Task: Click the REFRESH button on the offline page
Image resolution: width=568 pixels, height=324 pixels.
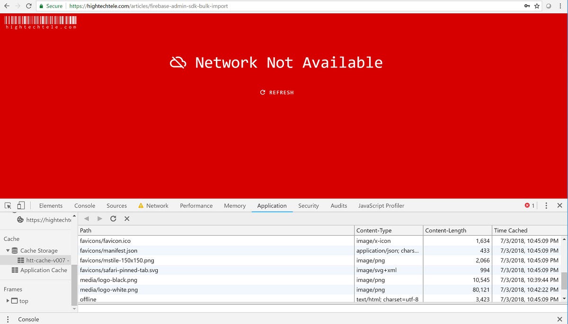Action: [277, 93]
